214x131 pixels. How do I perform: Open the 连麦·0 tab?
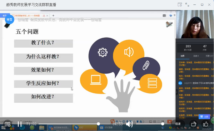click(x=196, y=56)
